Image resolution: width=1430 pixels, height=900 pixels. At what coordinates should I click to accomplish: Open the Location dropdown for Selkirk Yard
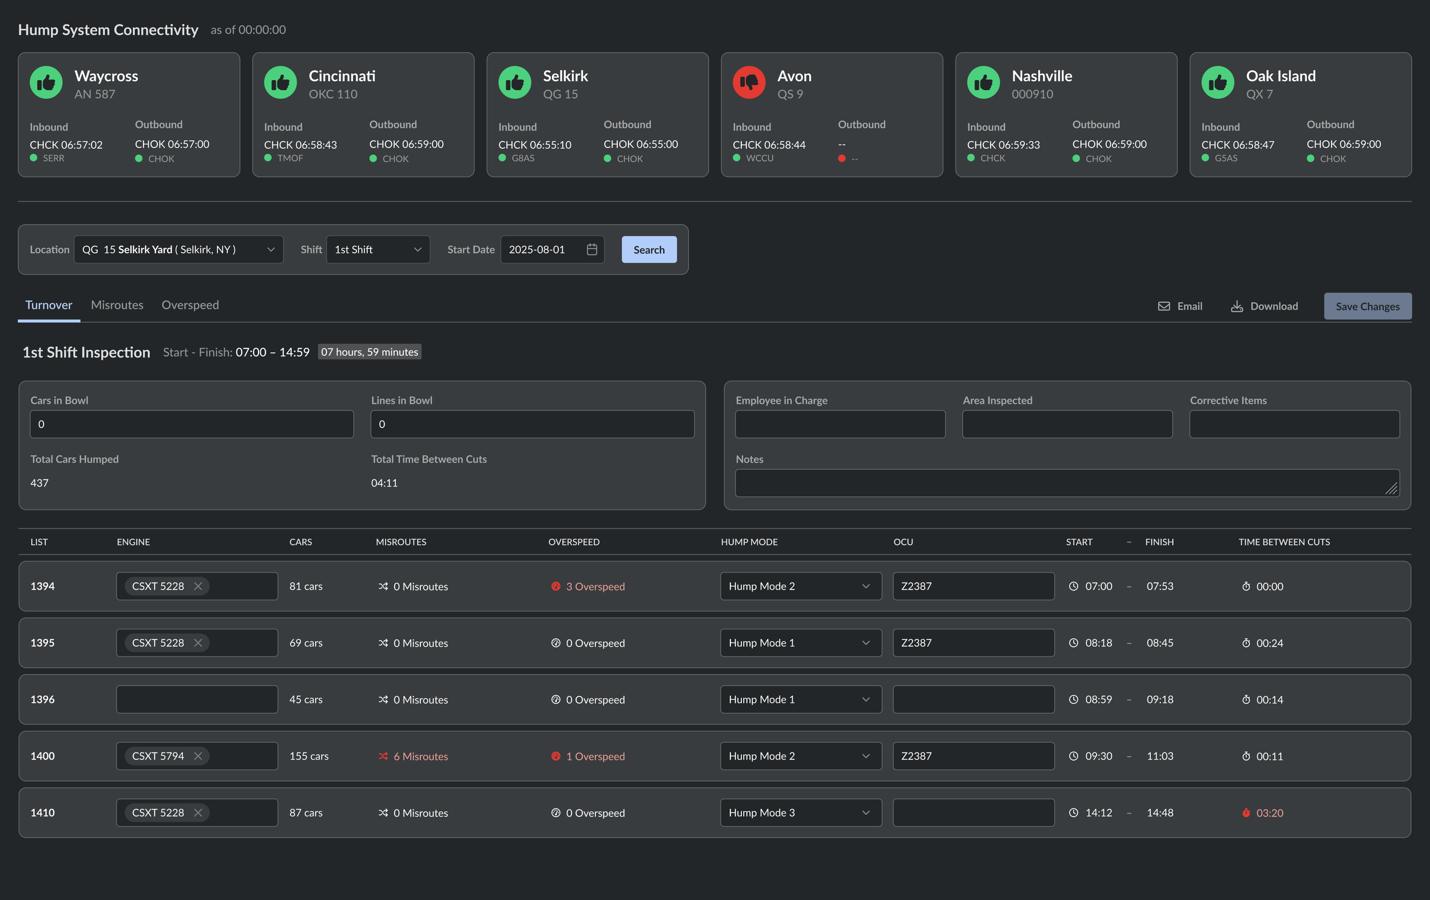tap(178, 249)
